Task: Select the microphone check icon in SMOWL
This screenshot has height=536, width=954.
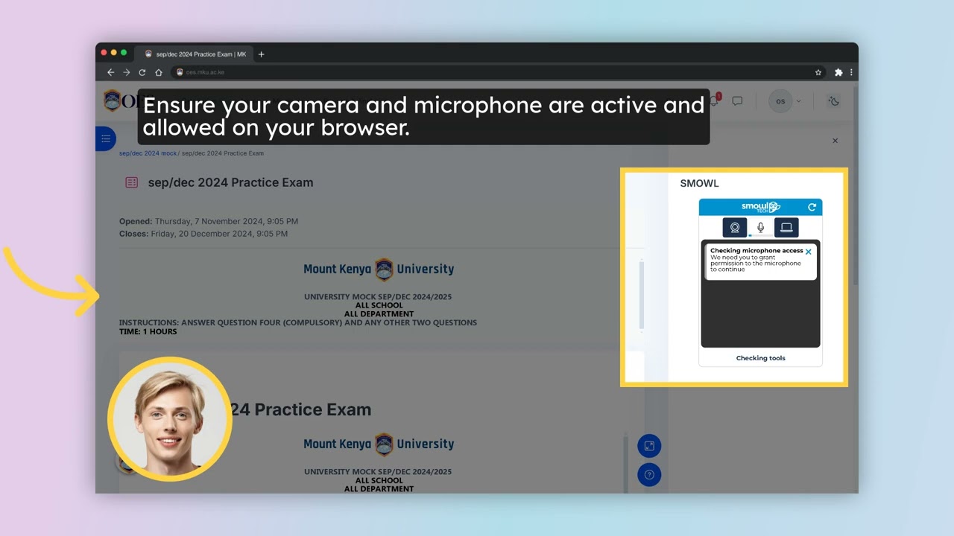Action: click(760, 227)
